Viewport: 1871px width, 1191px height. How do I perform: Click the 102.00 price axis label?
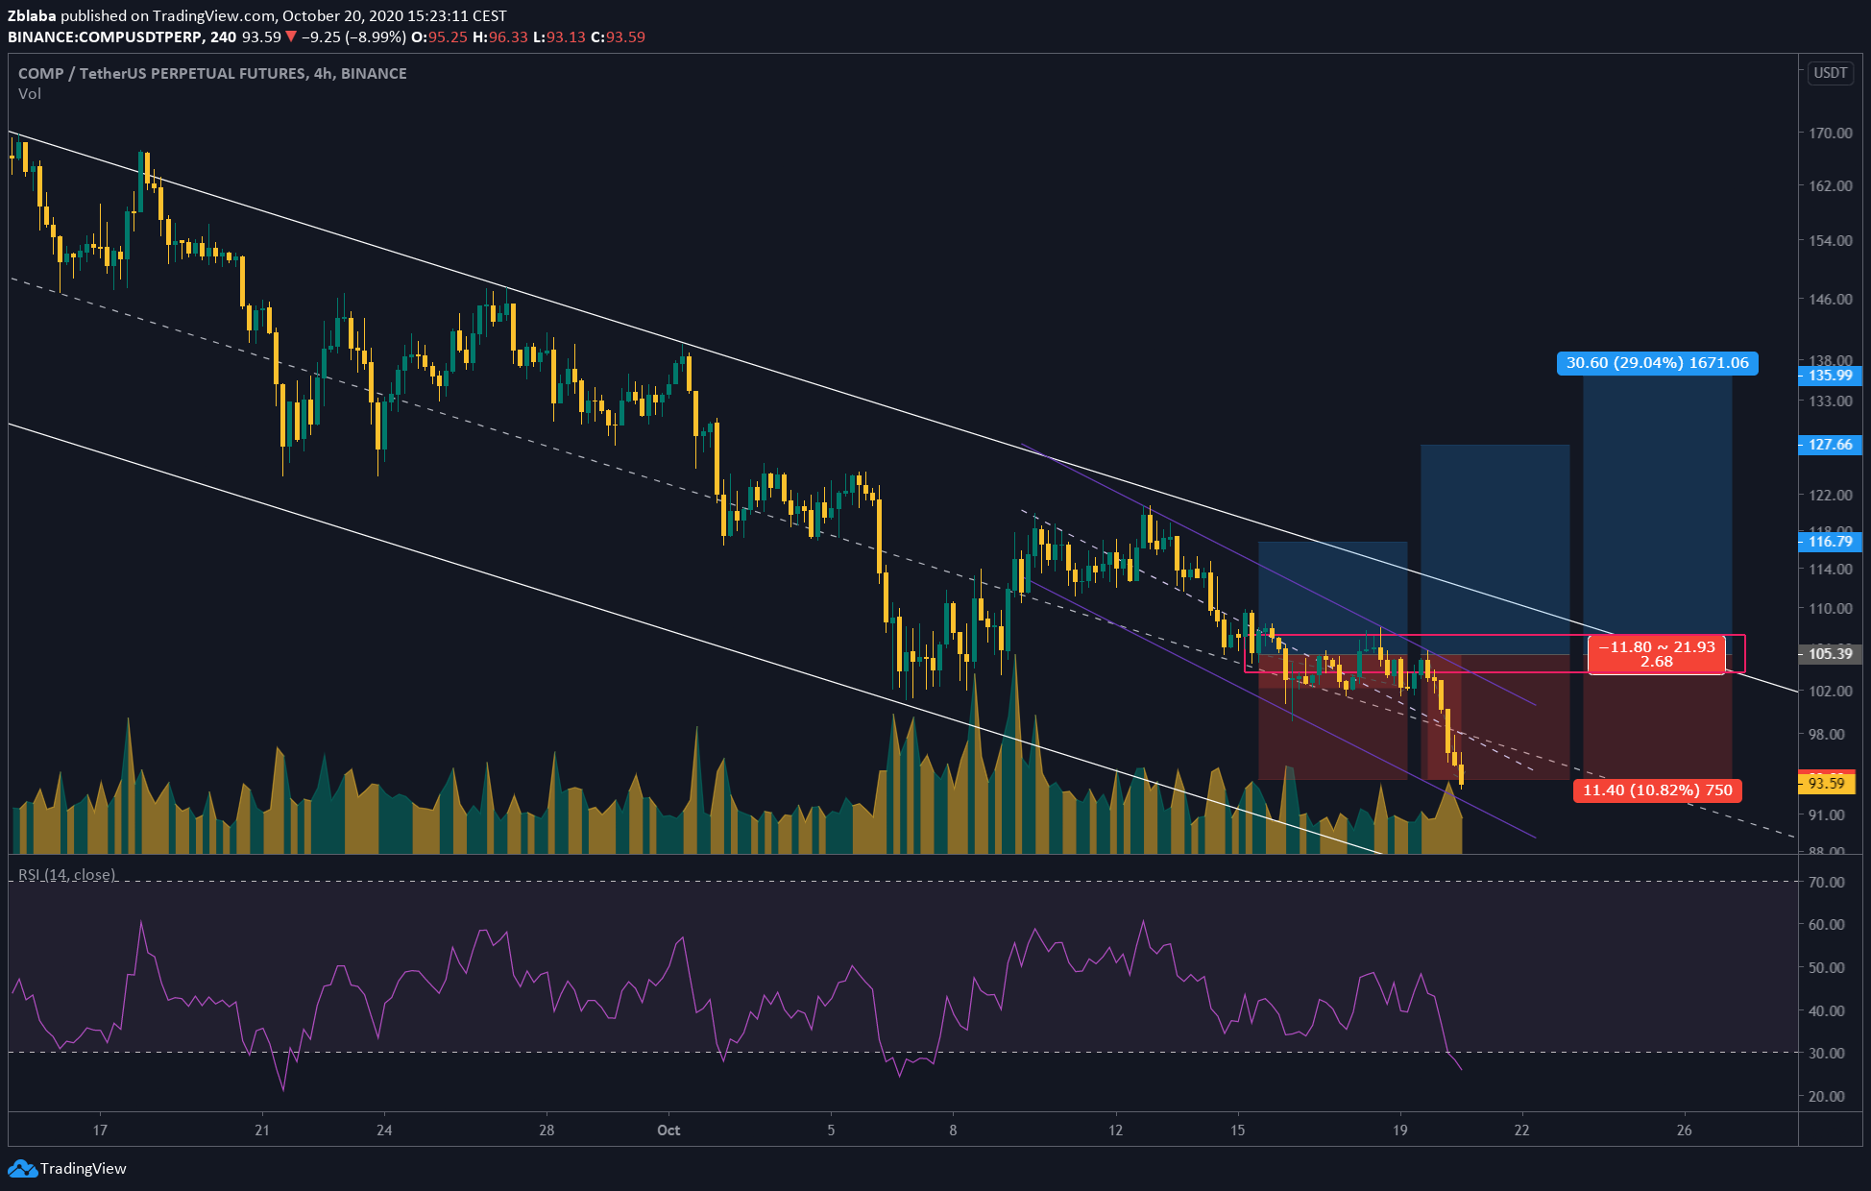pos(1831,692)
